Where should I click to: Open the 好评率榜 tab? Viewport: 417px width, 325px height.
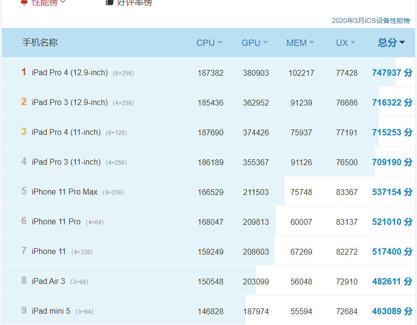(129, 2)
